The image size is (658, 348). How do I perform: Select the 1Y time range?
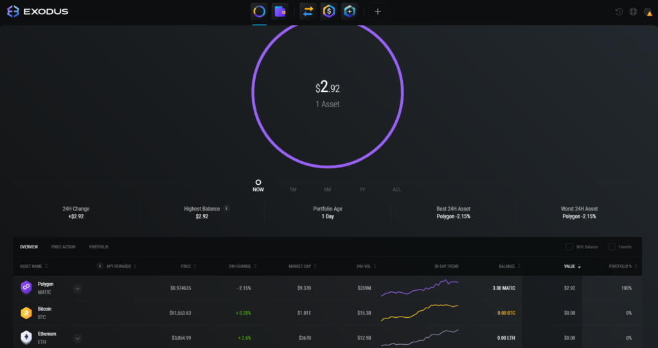[x=362, y=189]
